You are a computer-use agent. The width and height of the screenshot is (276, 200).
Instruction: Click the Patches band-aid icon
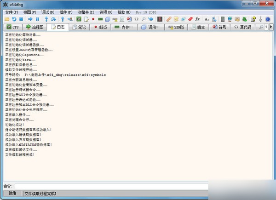coord(169,19)
